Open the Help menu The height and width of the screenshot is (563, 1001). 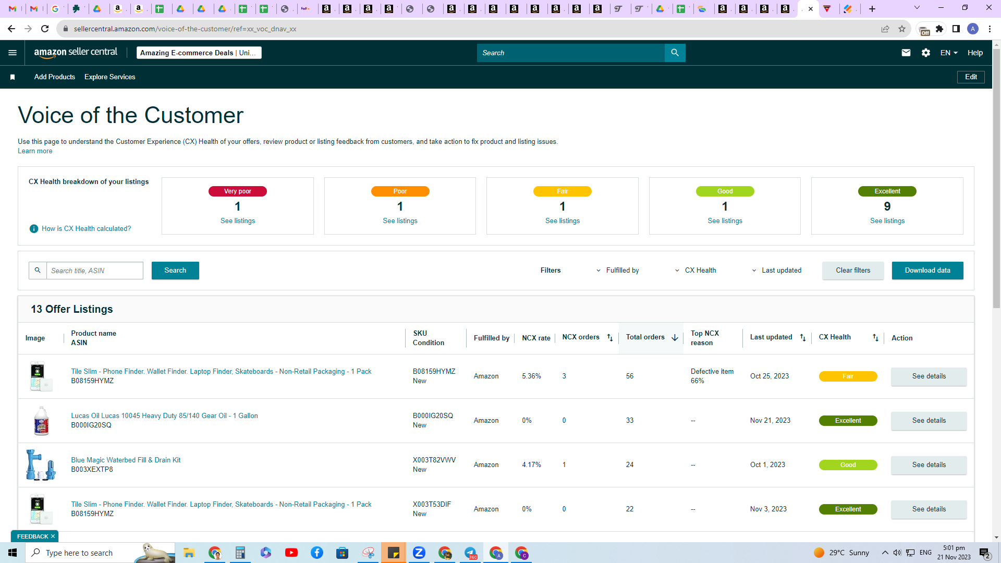tap(975, 53)
